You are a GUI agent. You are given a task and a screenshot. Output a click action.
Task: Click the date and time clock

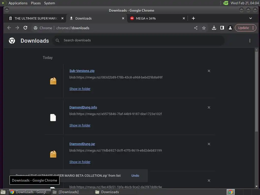click(245, 3)
